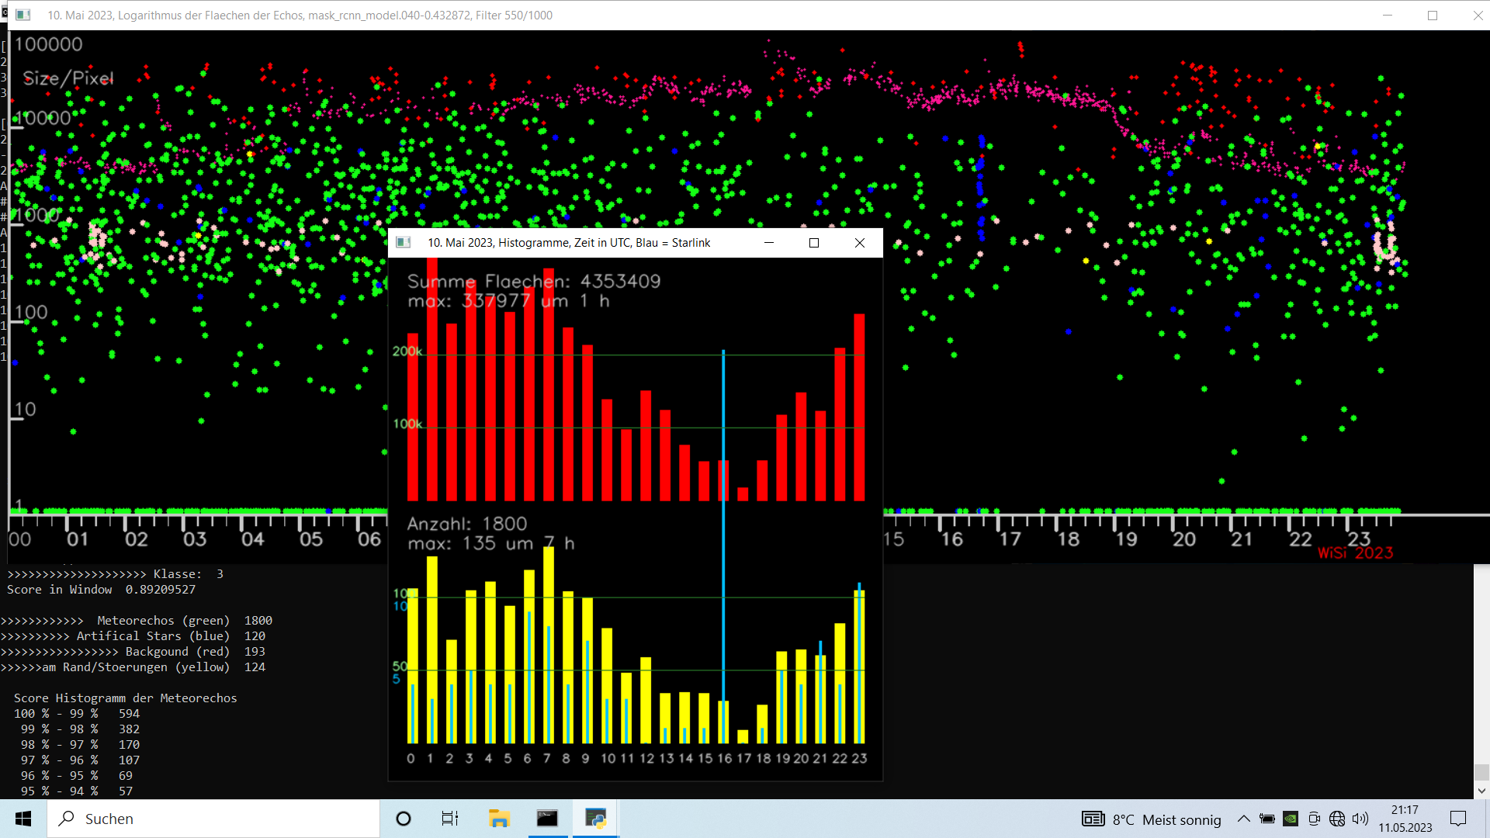Click the 'am Rand/Stoerungen (yellow)' console line
This screenshot has height=838, width=1490.
coord(133,667)
